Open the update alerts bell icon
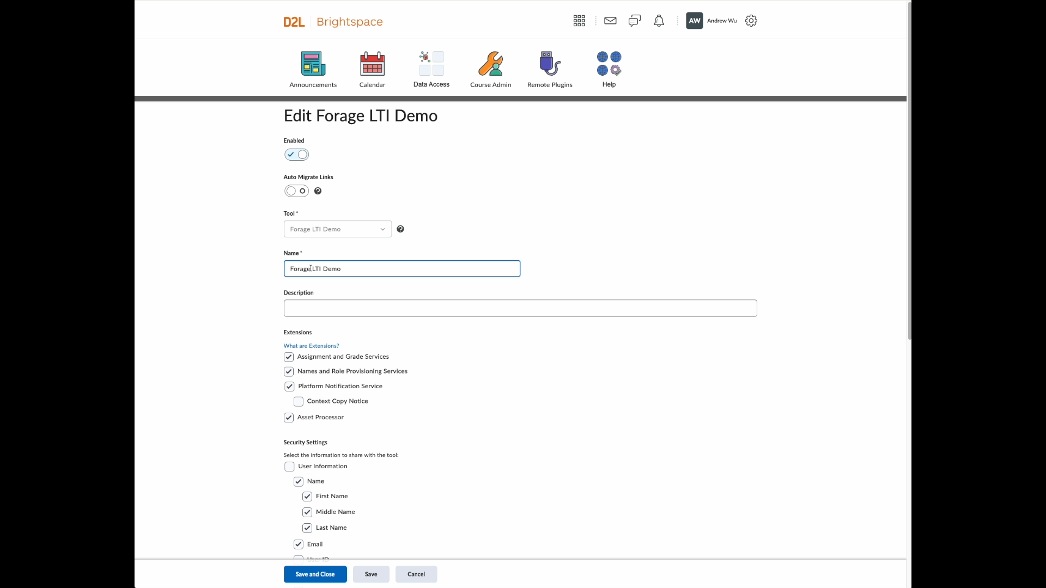The image size is (1046, 588). (x=659, y=21)
